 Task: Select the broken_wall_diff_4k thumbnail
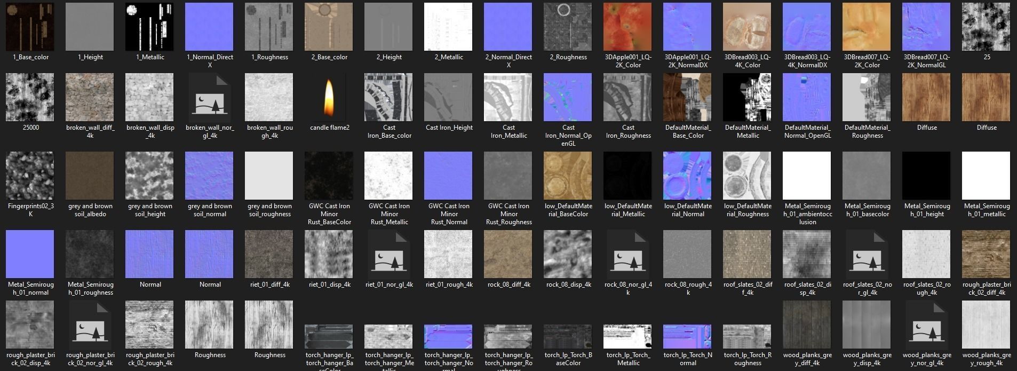[90, 97]
